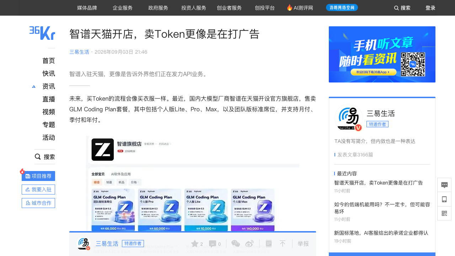Click the sidebar search magnifier icon
Viewport: 455px width, 256px height.
click(38, 157)
